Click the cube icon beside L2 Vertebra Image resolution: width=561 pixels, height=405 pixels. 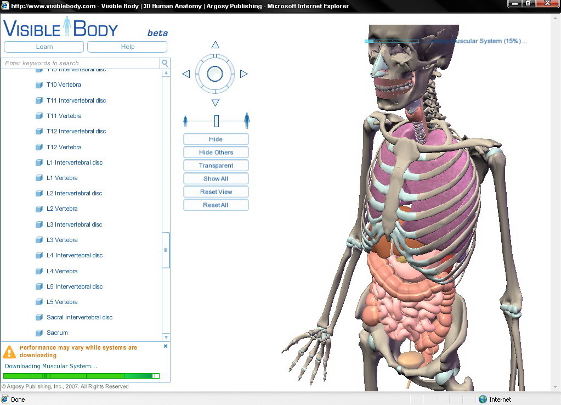pyautogui.click(x=39, y=209)
